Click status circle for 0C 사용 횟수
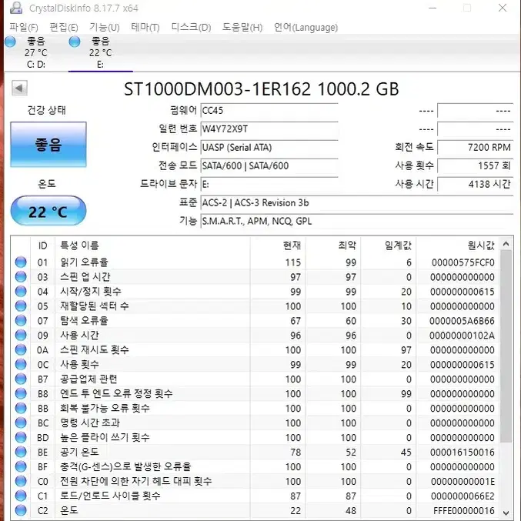Screen dimensions: 521x521 click(21, 365)
